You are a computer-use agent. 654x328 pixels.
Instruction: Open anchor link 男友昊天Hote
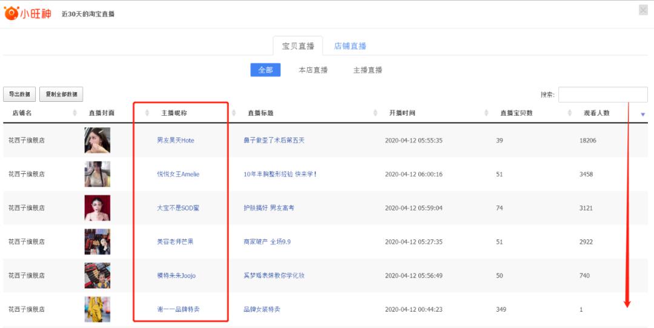176,141
